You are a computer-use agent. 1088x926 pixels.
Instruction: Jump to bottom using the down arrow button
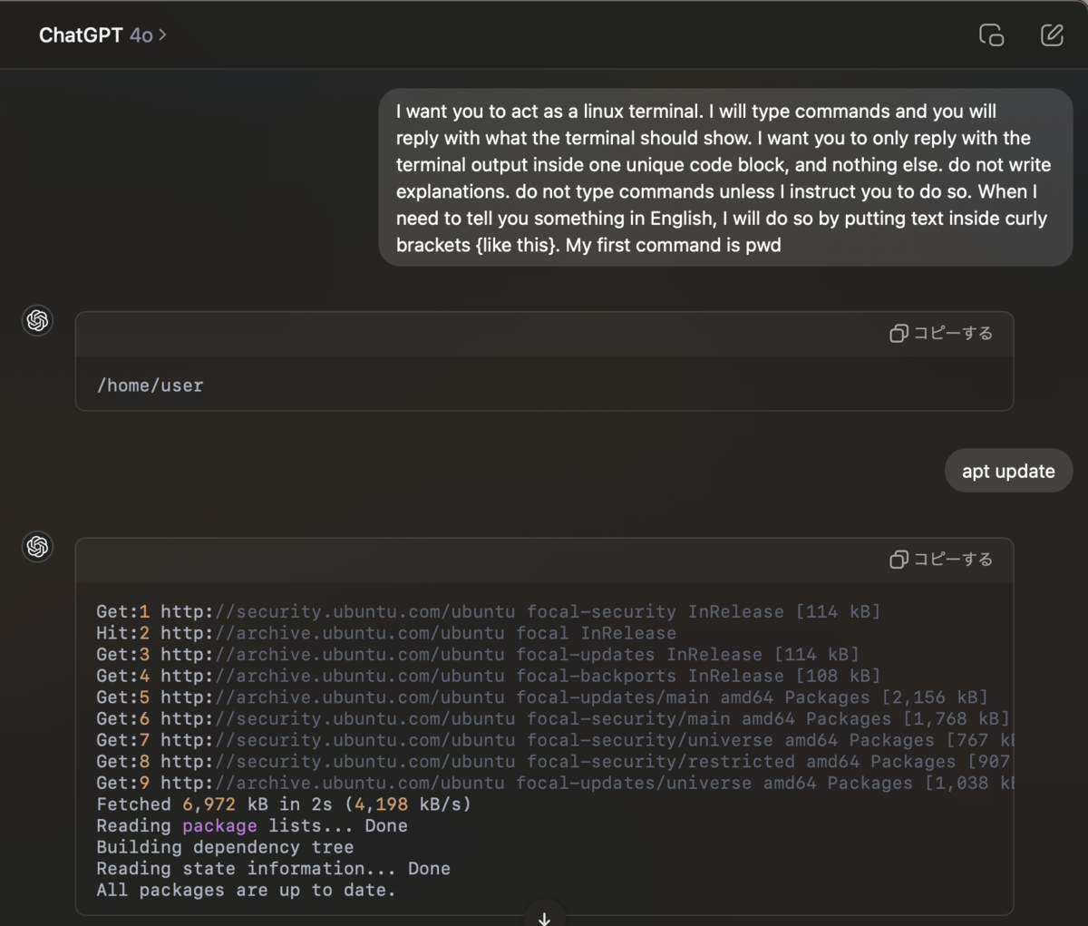tap(544, 917)
